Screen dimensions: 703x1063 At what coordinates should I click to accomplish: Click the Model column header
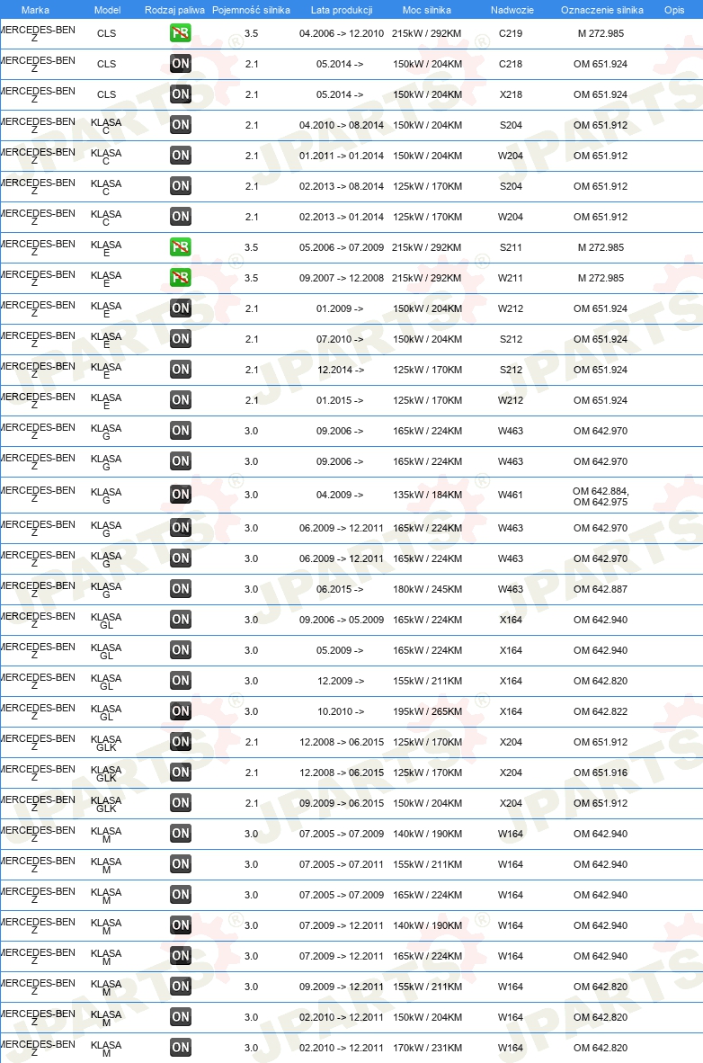tap(107, 10)
